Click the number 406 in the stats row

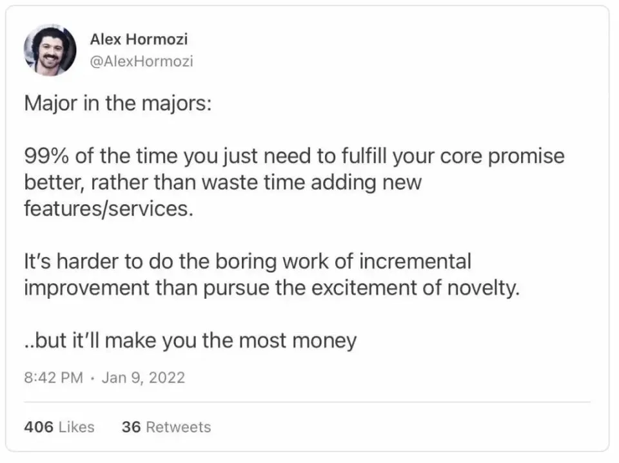(x=38, y=427)
